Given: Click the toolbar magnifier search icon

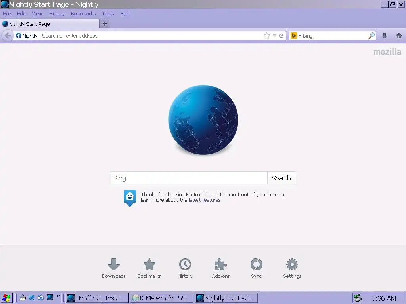Looking at the screenshot, I should click(x=372, y=36).
